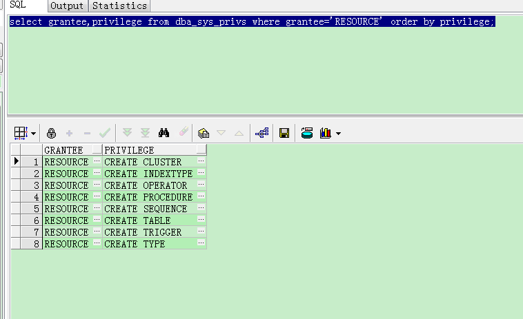Go to previous record with up triangle
Image resolution: width=523 pixels, height=319 pixels.
pyautogui.click(x=239, y=134)
